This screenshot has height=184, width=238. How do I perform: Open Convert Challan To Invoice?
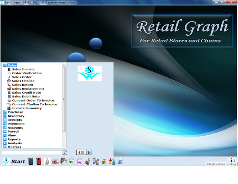(x=35, y=104)
